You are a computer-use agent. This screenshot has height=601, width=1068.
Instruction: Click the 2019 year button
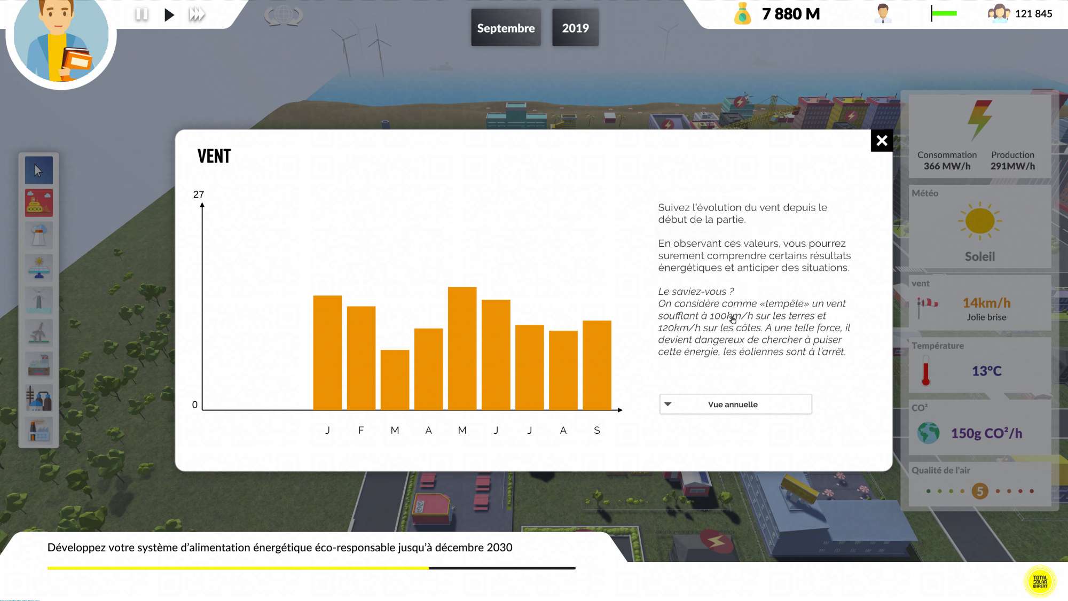(575, 28)
